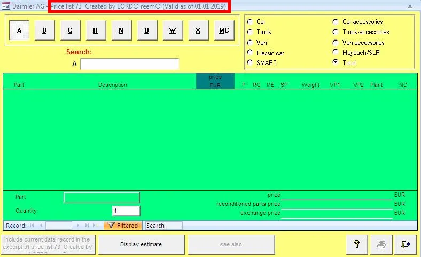Click the see also button
The height and width of the screenshot is (257, 421).
231,244
